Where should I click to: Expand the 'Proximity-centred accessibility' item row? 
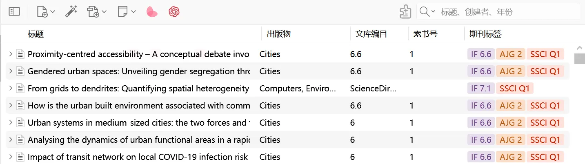point(11,54)
